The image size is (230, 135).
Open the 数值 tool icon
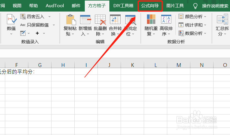tap(12, 19)
